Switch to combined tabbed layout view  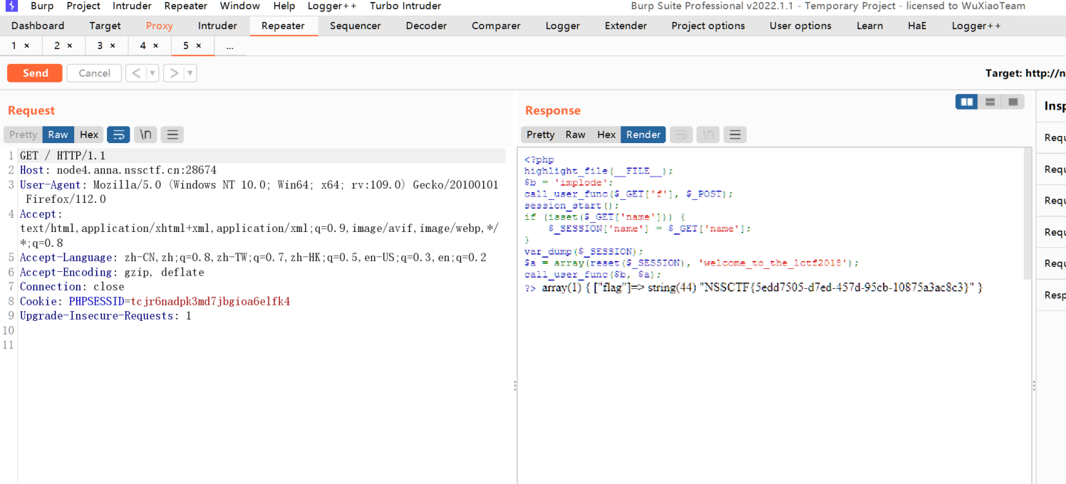click(1013, 102)
